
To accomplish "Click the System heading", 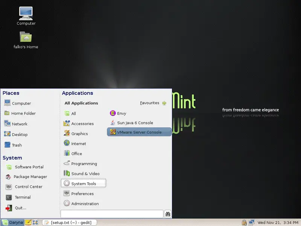I will pos(12,158).
